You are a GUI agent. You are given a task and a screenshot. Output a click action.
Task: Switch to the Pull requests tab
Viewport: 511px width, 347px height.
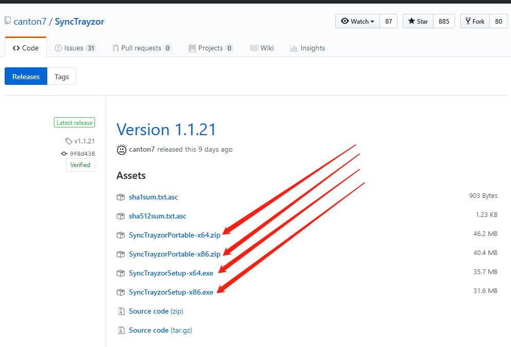tap(142, 48)
